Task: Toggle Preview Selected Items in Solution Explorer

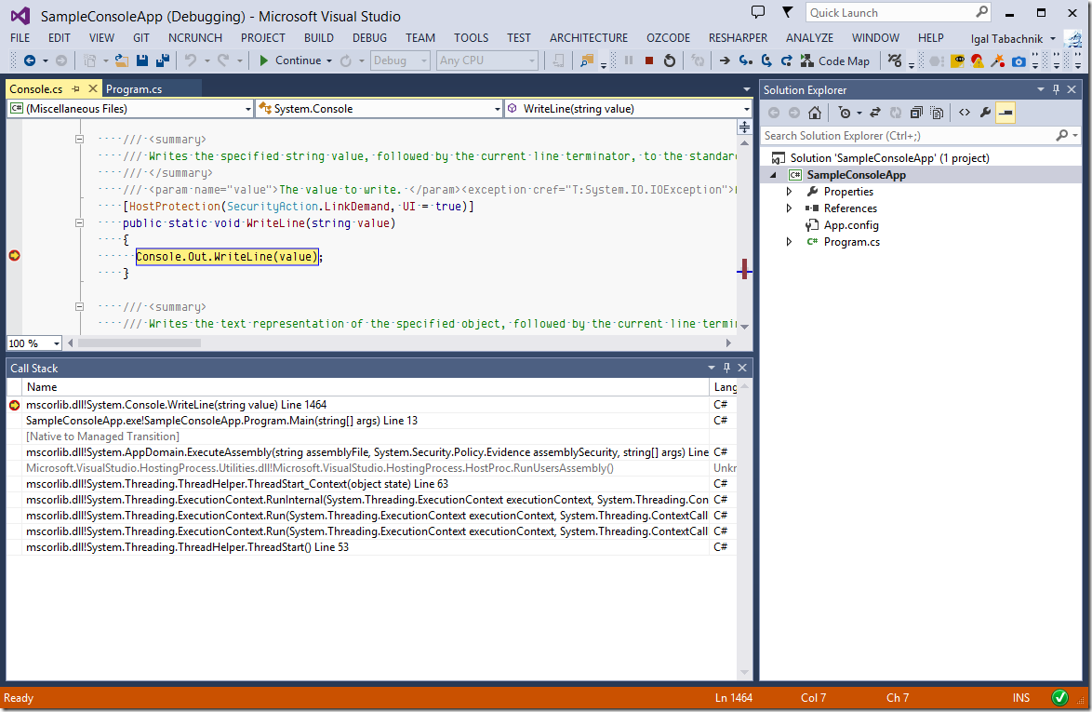Action: (x=1005, y=113)
